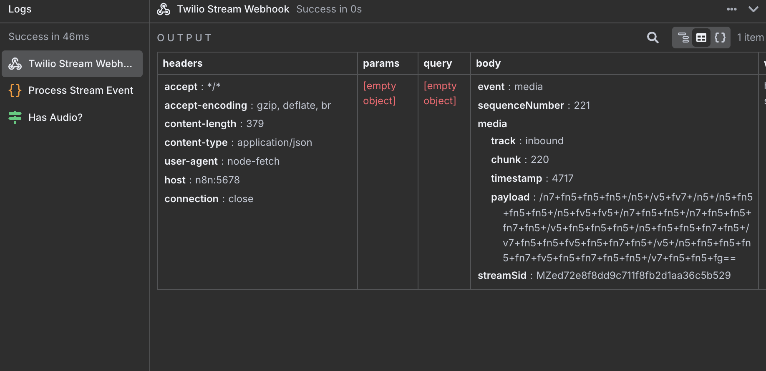Click the empty object value under params
Viewport: 766px width, 371px height.
click(x=380, y=93)
